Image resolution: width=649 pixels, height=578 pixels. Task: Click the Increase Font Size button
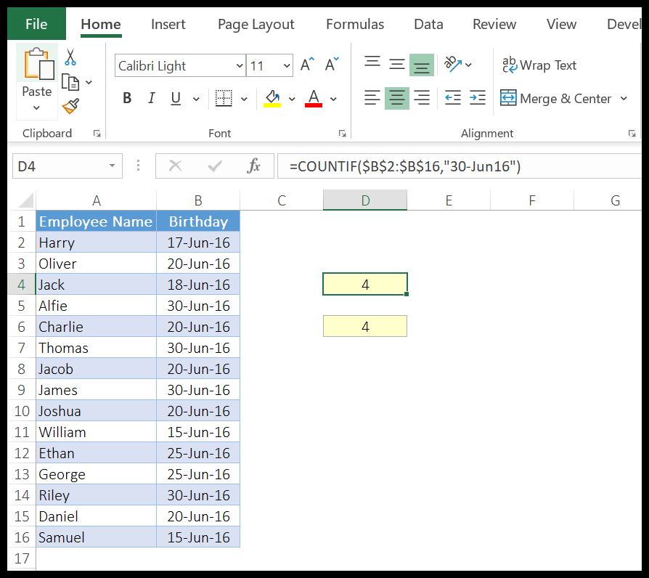pos(306,64)
